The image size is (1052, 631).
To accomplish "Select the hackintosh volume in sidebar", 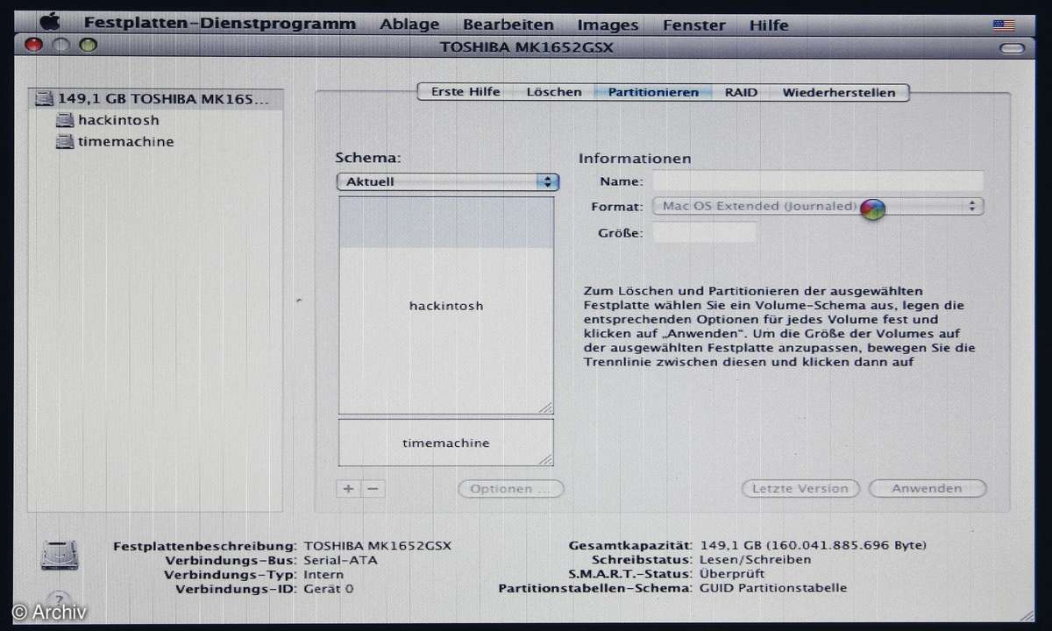I will (x=118, y=120).
